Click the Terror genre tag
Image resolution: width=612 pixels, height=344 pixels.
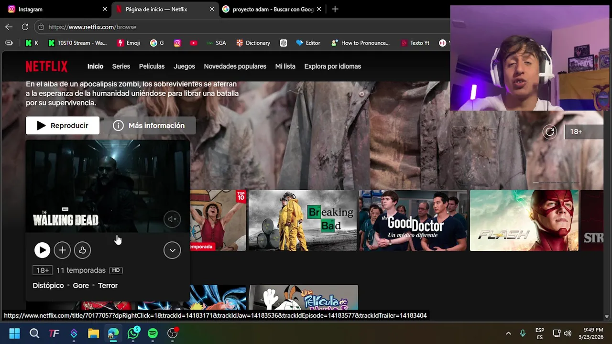click(108, 285)
